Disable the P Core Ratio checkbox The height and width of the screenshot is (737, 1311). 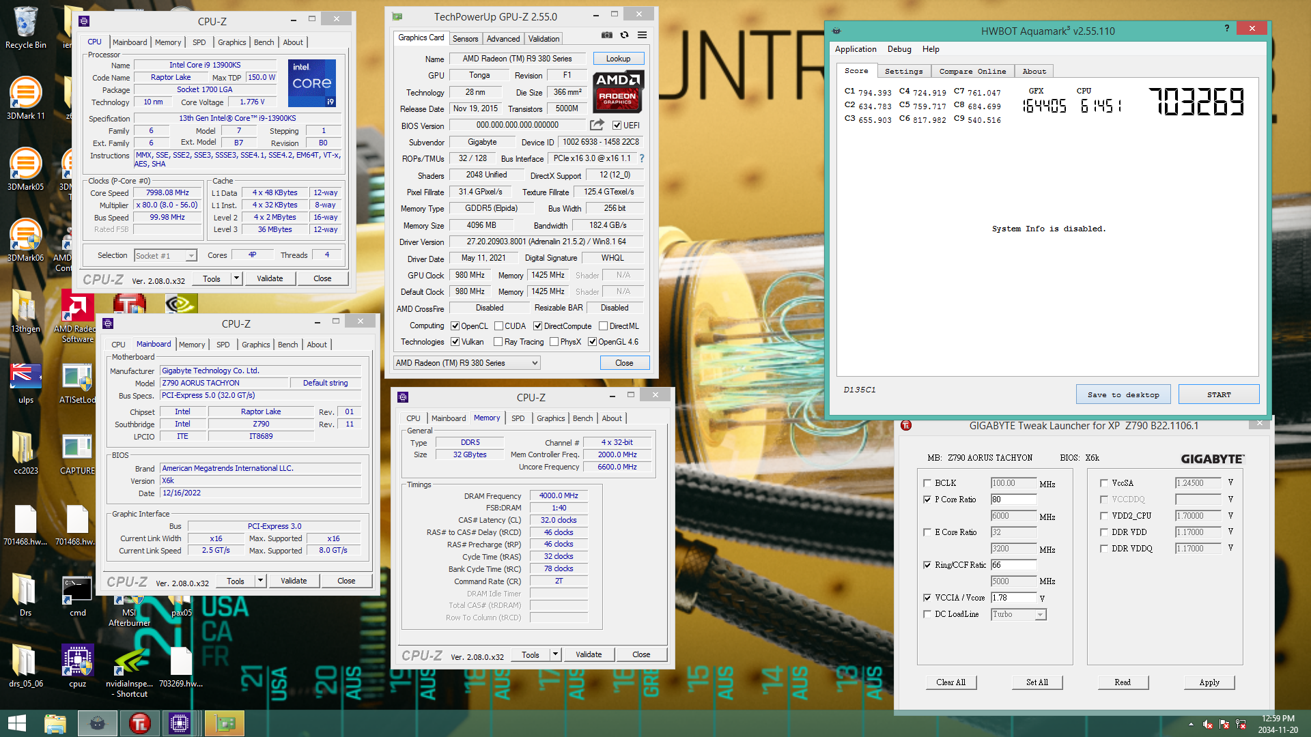point(927,500)
